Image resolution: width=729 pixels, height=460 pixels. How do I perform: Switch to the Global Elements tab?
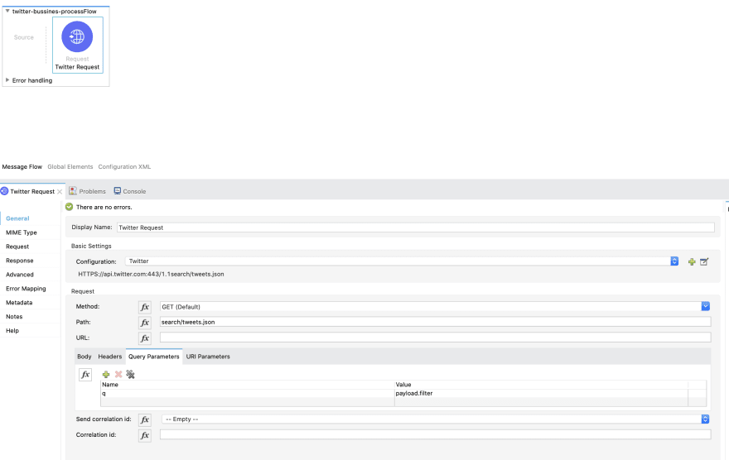pyautogui.click(x=70, y=166)
